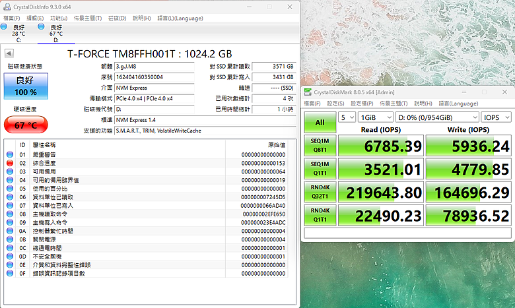Click status orb for attribute ID 05
The image size is (515, 308).
[10, 189]
